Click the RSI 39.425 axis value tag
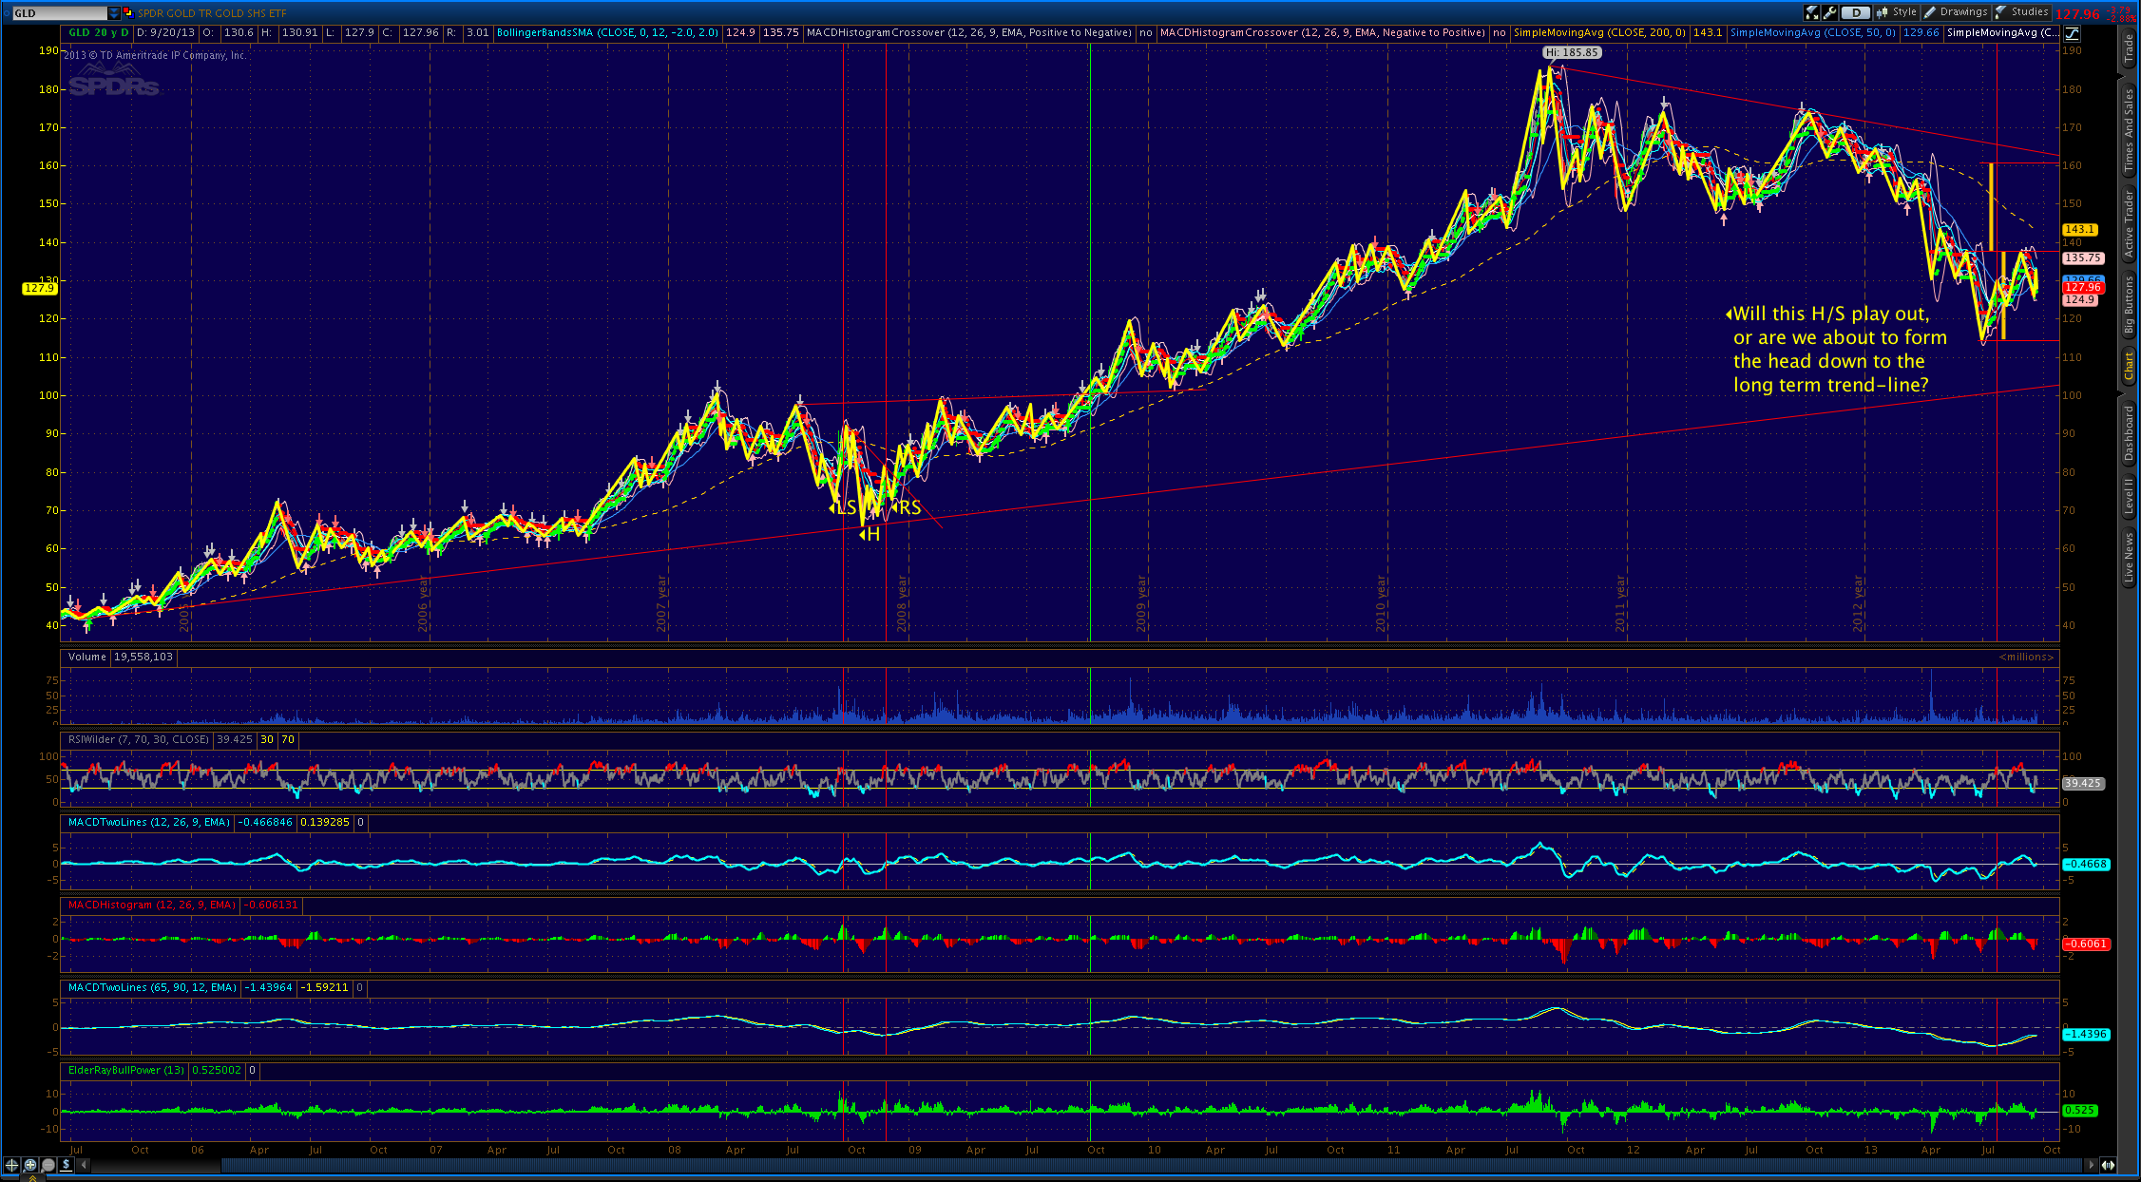Viewport: 2141px width, 1182px height. [2083, 784]
